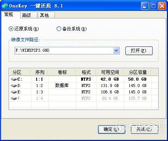The width and height of the screenshot is (168, 141).
Task: Click the 卷标 column header
Action: click(x=62, y=72)
